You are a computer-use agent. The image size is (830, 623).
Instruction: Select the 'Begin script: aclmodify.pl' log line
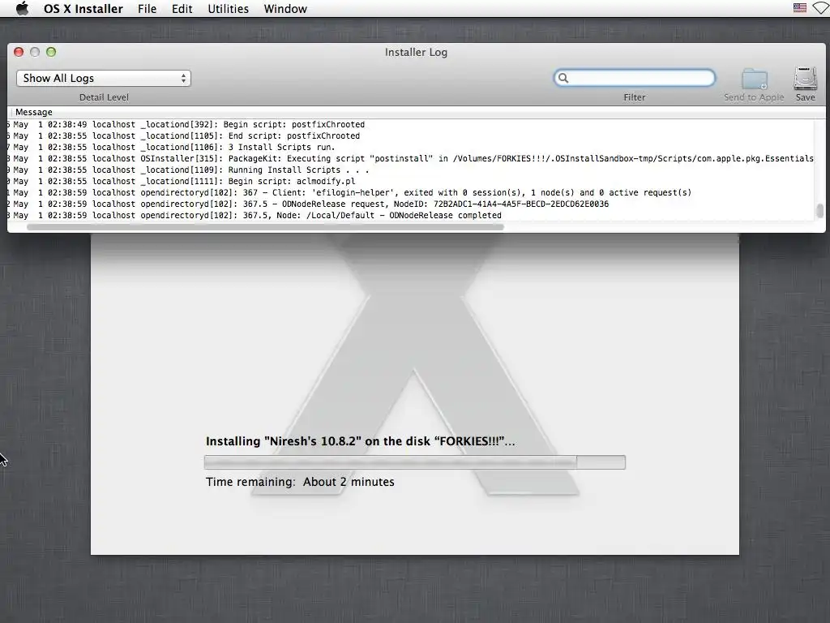[411, 181]
